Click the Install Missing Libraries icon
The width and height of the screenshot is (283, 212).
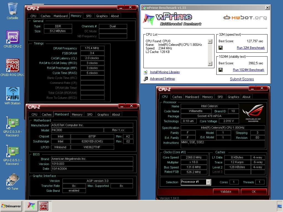pyautogui.click(x=145, y=72)
